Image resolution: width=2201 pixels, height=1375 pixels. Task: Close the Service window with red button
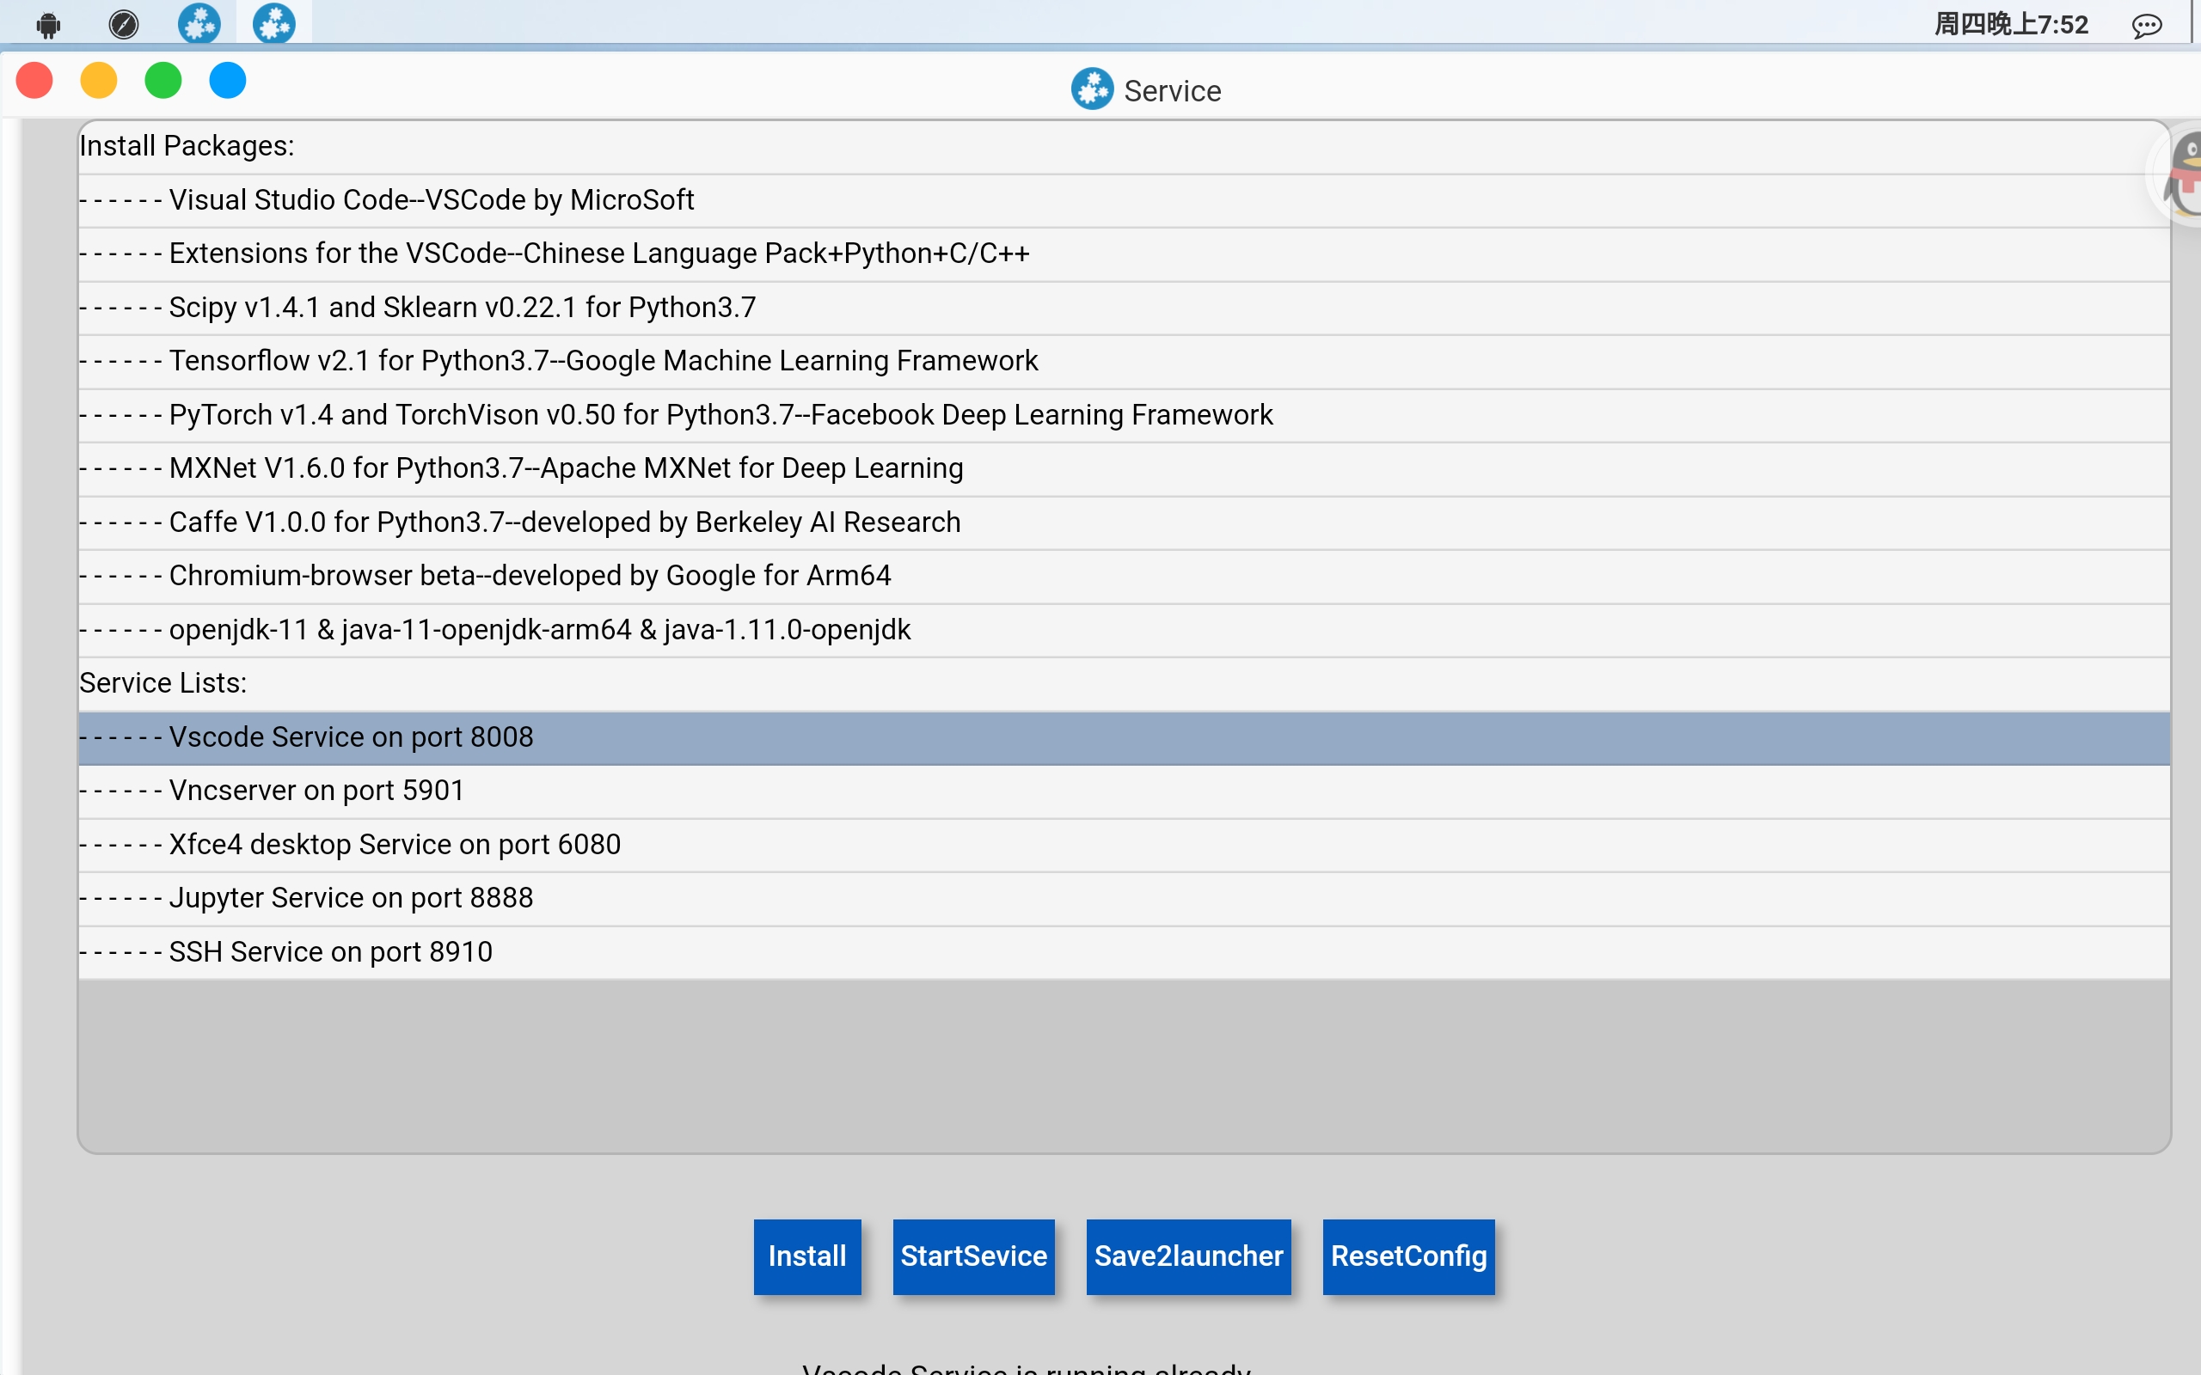click(x=34, y=81)
